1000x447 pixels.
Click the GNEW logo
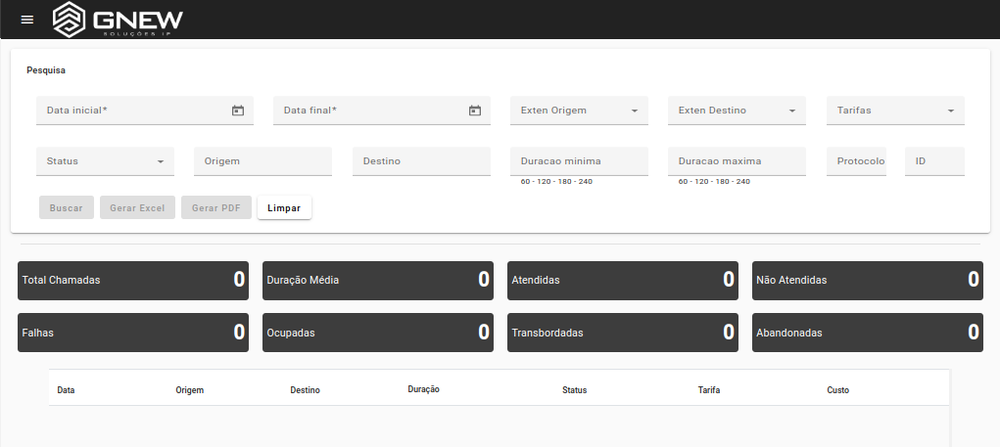pos(118,20)
